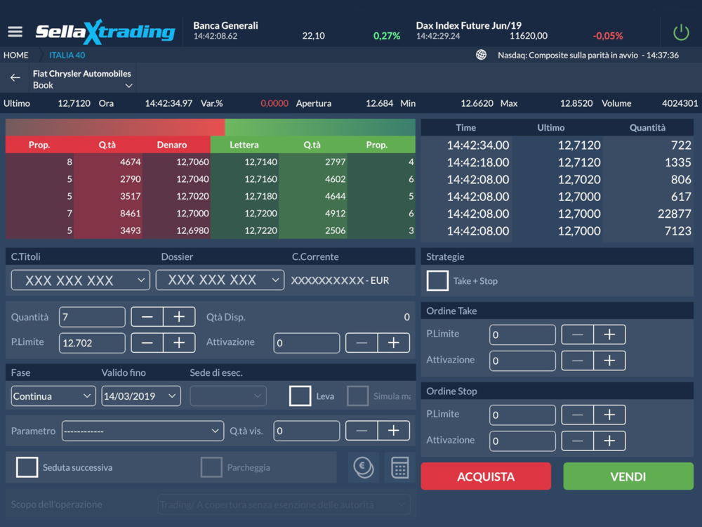702x527 pixels.
Task: Open Nasdaq news headline
Action: tap(588, 55)
